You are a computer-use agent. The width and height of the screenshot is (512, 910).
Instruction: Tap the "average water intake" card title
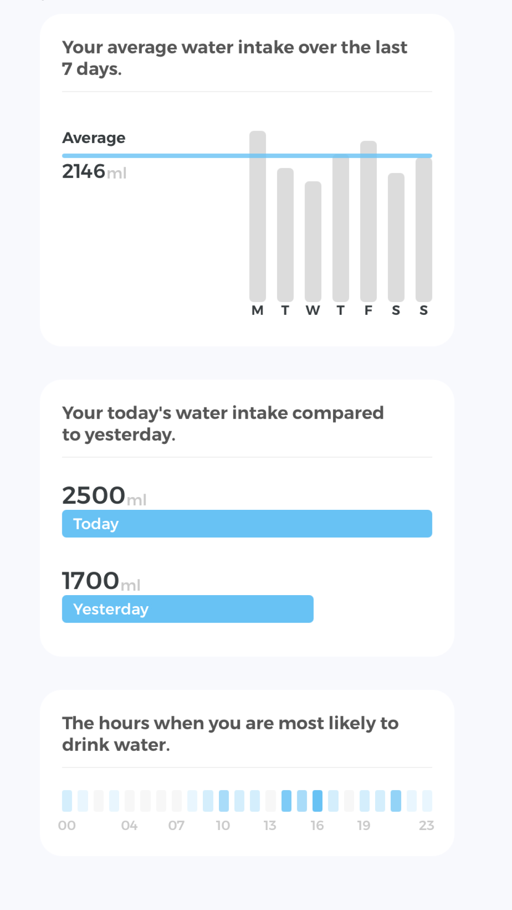[x=234, y=58]
